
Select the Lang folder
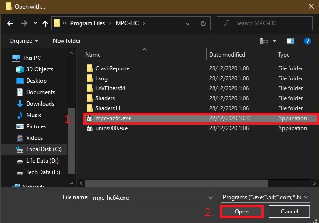[x=101, y=78]
